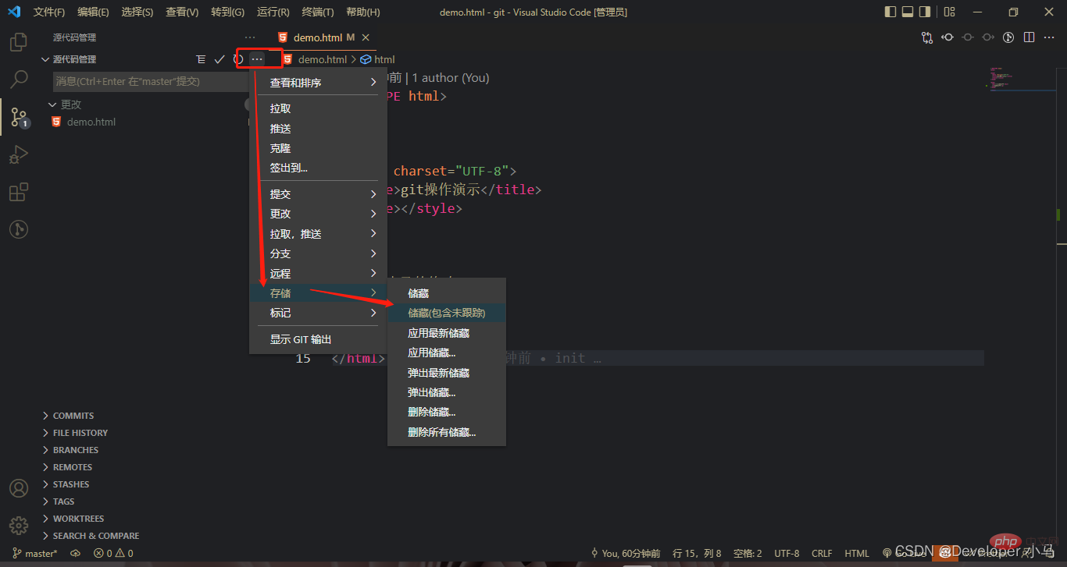This screenshot has height=567, width=1067.
Task: Open the Extensions view
Action: tap(19, 192)
